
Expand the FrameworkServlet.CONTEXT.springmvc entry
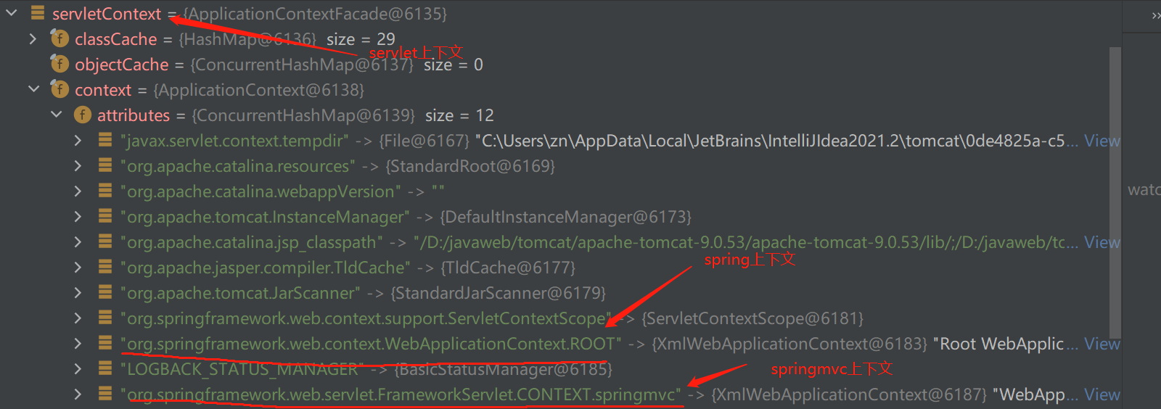pyautogui.click(x=78, y=394)
